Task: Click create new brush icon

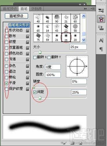Action: (80, 143)
